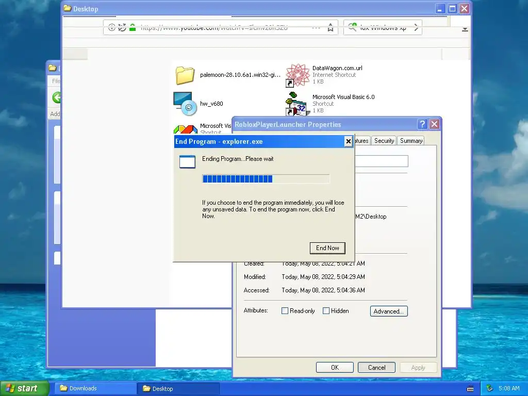Open the File menu in background window
Screen dimensions: 528x396
pyautogui.click(x=56, y=81)
